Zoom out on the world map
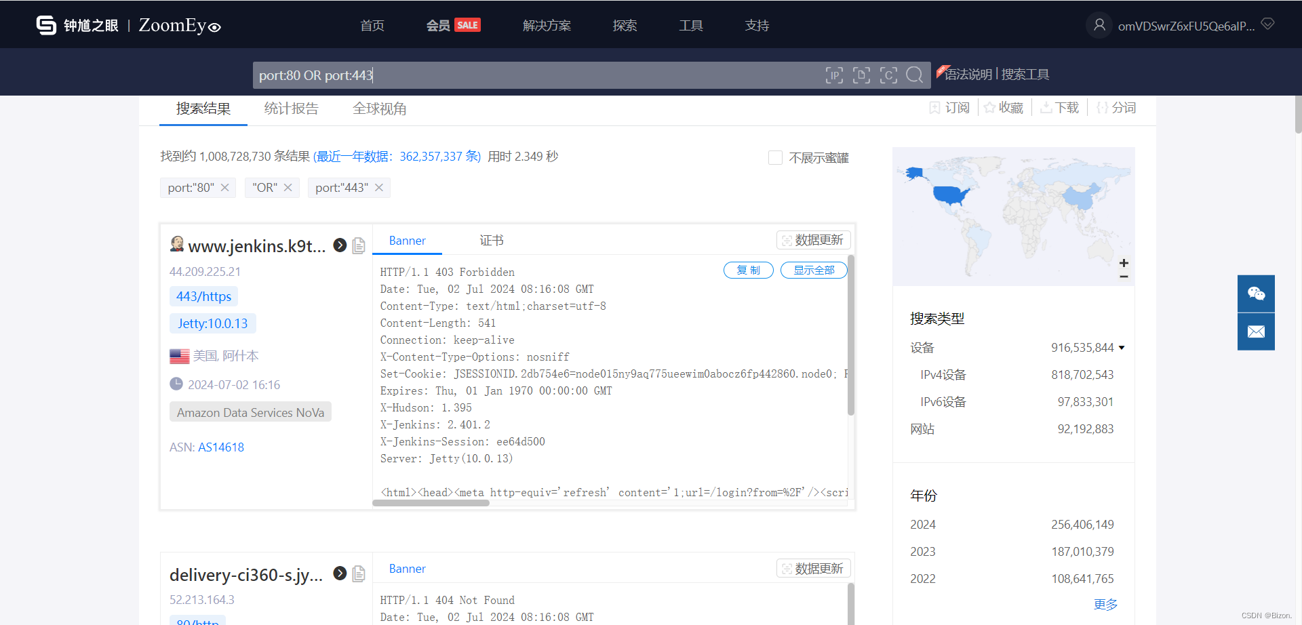The image size is (1302, 625). [x=1124, y=277]
